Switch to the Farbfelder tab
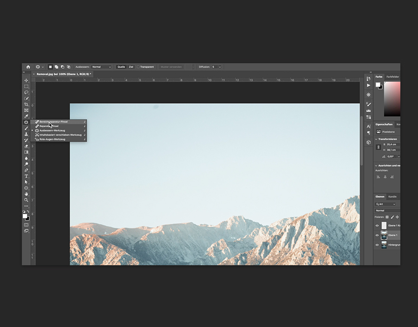This screenshot has width=418, height=327. tap(392, 77)
